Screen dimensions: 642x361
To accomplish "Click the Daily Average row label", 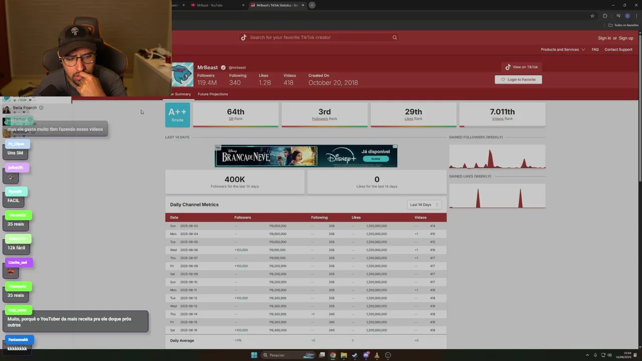I will [x=182, y=340].
